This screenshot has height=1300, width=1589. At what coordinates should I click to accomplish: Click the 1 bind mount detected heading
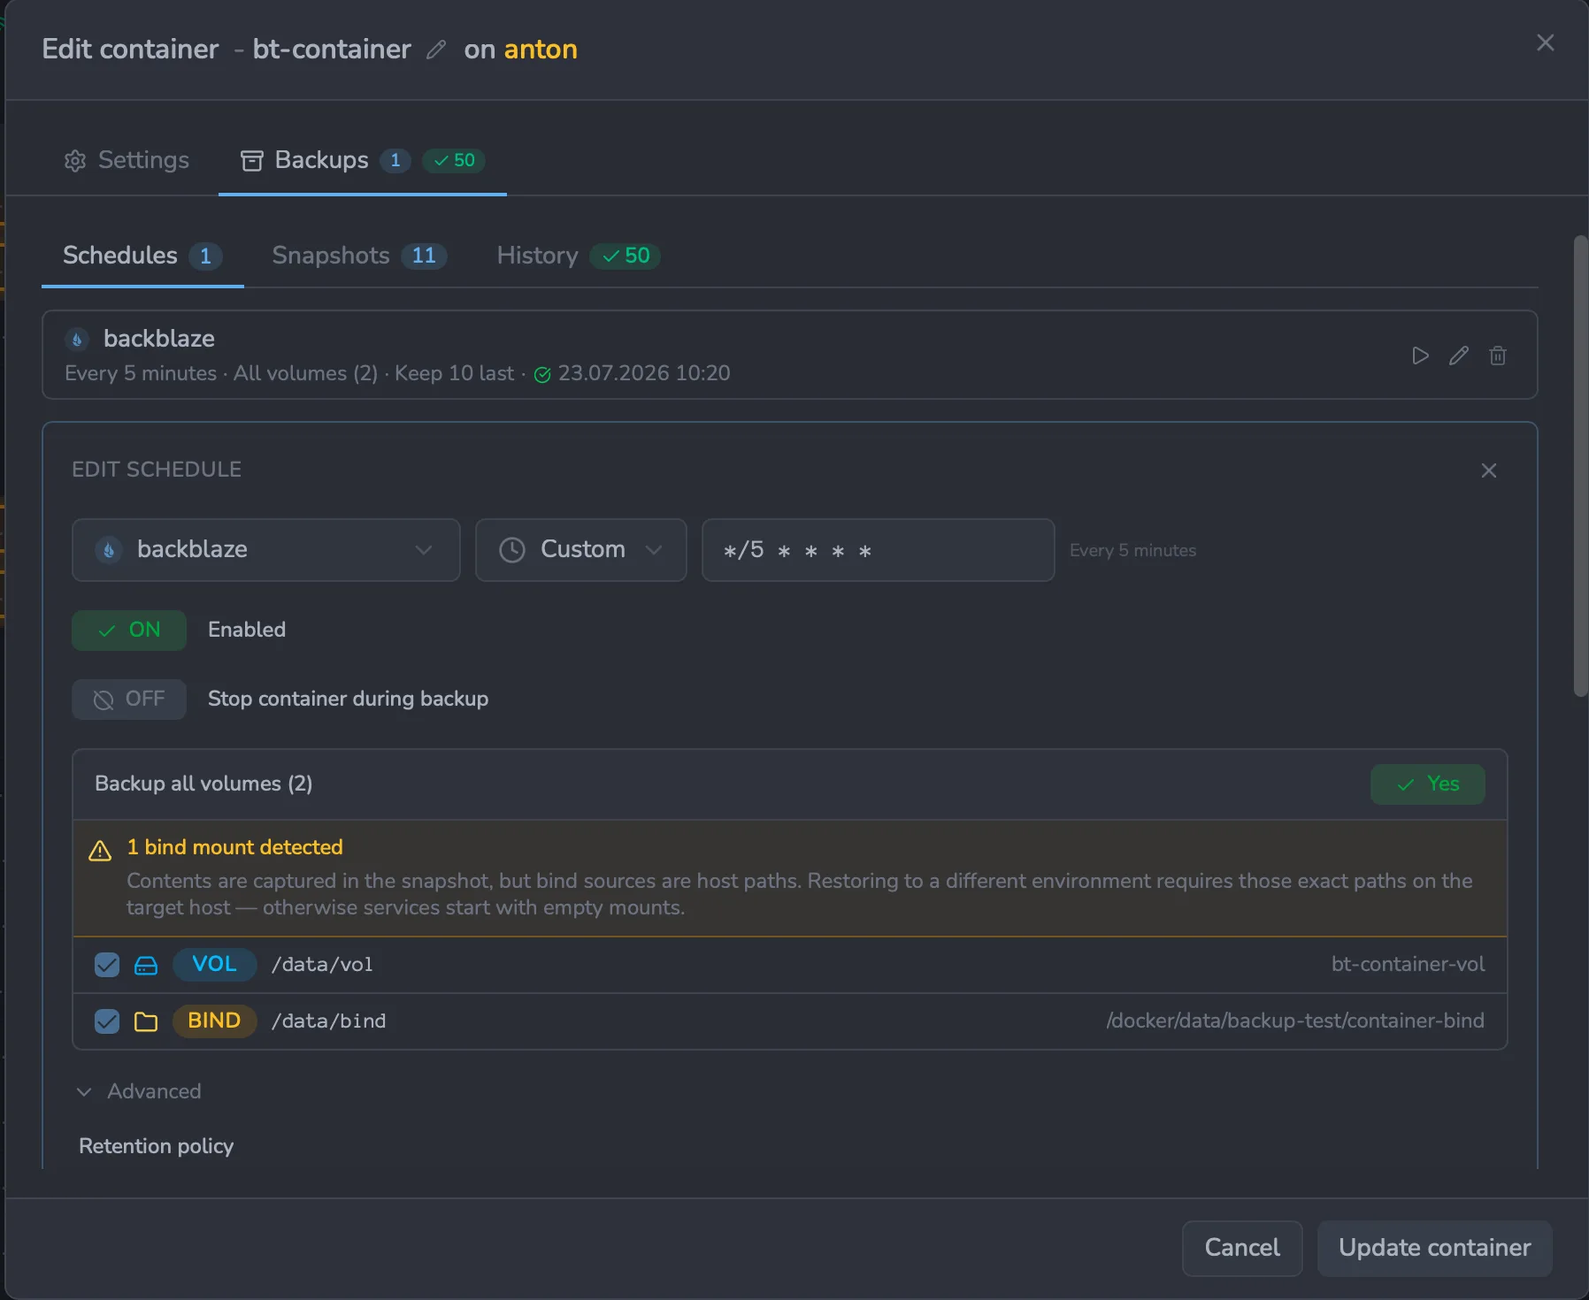(x=235, y=847)
